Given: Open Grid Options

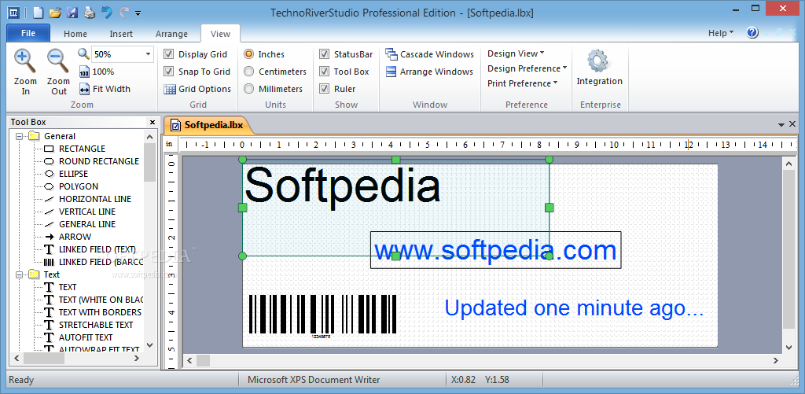Looking at the screenshot, I should pyautogui.click(x=197, y=90).
